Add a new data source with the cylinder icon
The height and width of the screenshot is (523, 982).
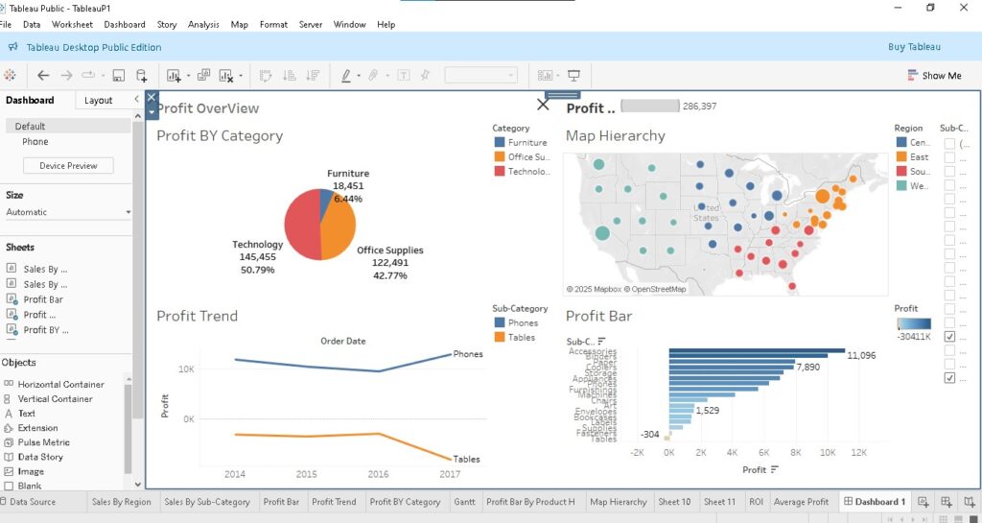pos(142,76)
